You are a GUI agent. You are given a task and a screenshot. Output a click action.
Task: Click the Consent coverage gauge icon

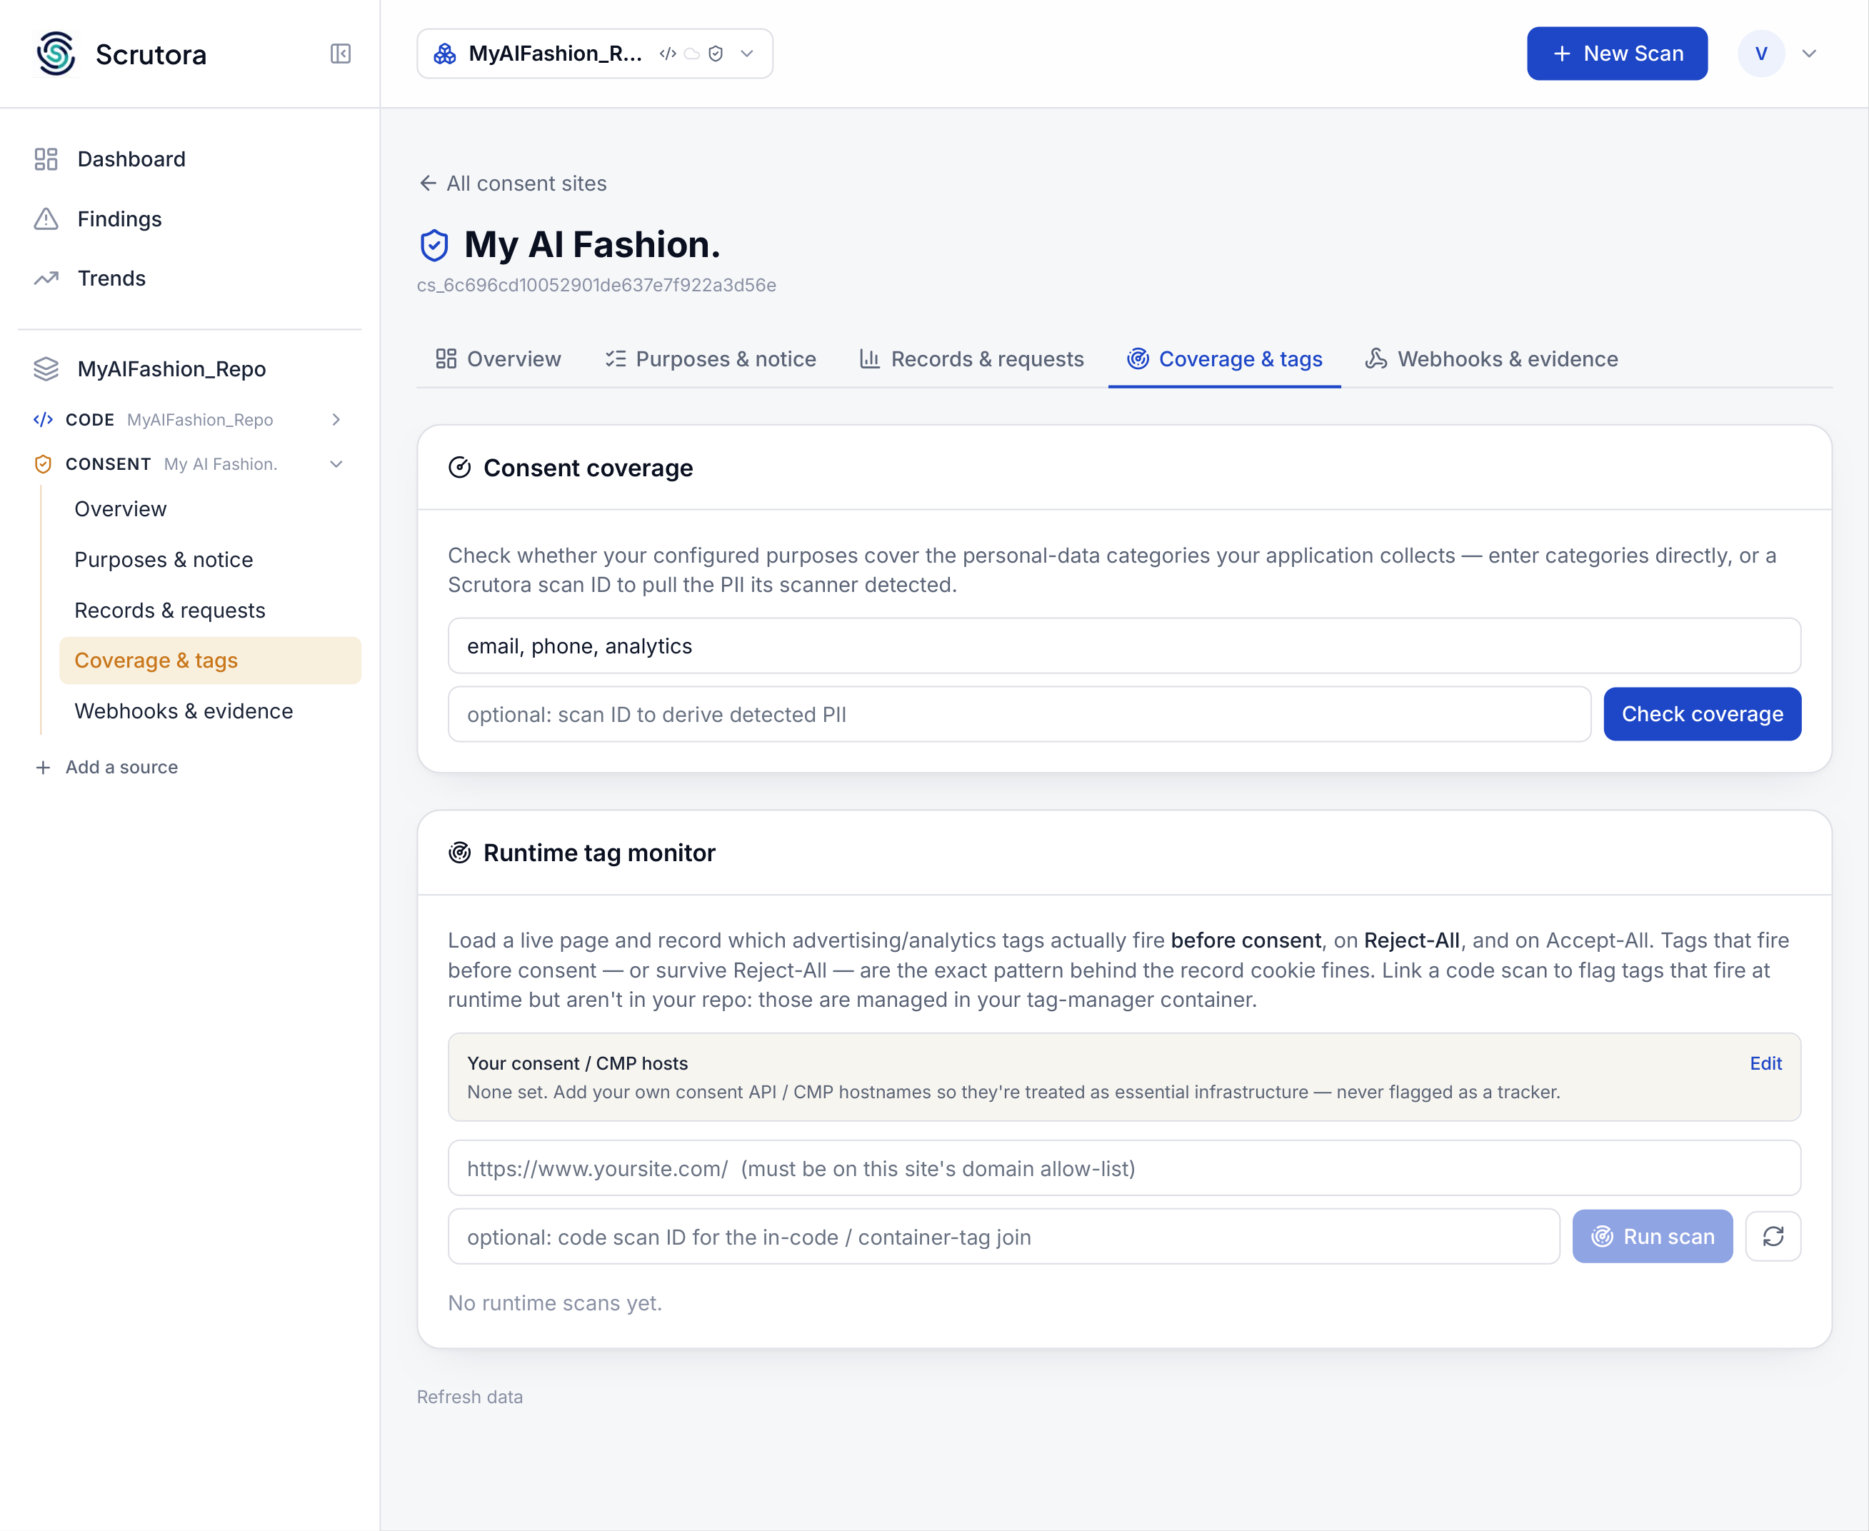pyautogui.click(x=459, y=468)
